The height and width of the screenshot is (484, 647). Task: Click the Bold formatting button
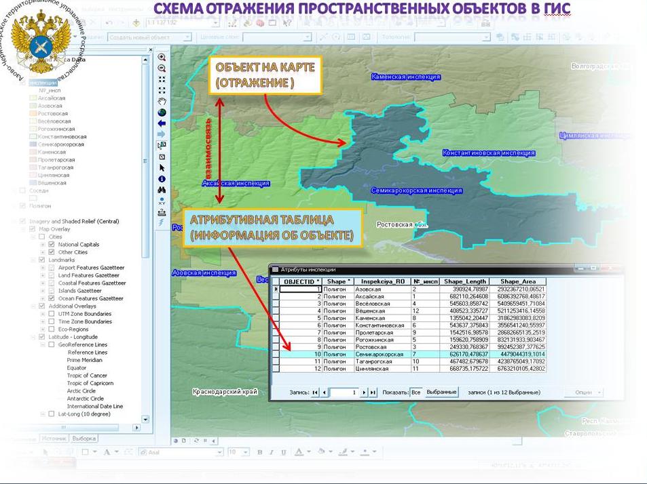(260, 452)
